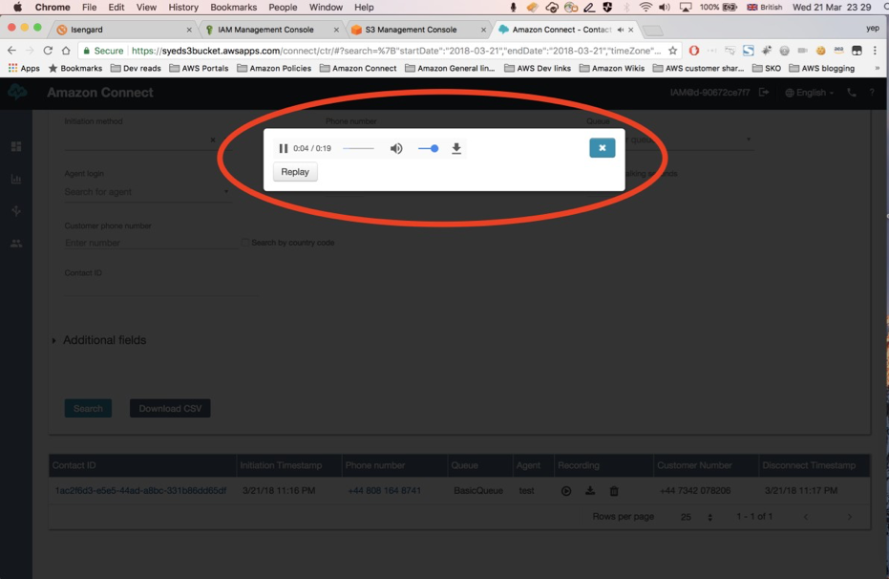Open the routing sidebar icon
The image size is (889, 579).
16,211
